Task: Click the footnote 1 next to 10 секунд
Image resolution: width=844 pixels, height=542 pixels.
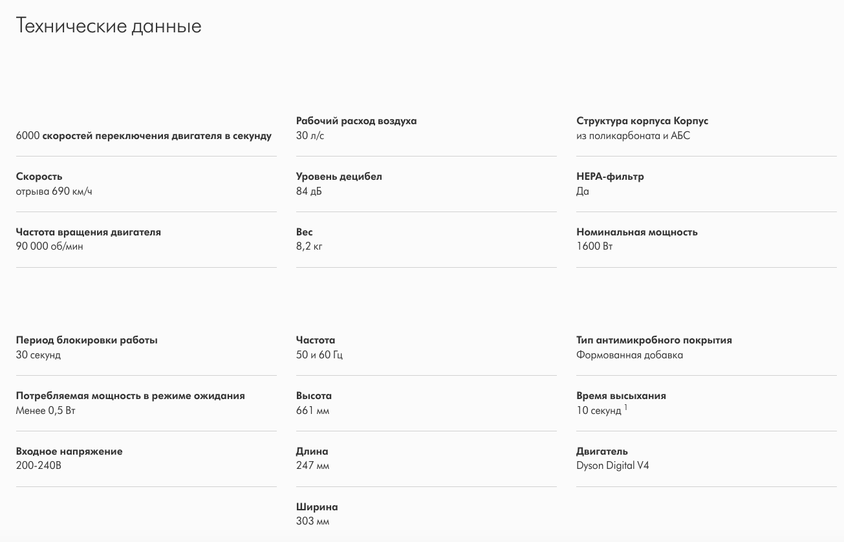Action: click(626, 407)
